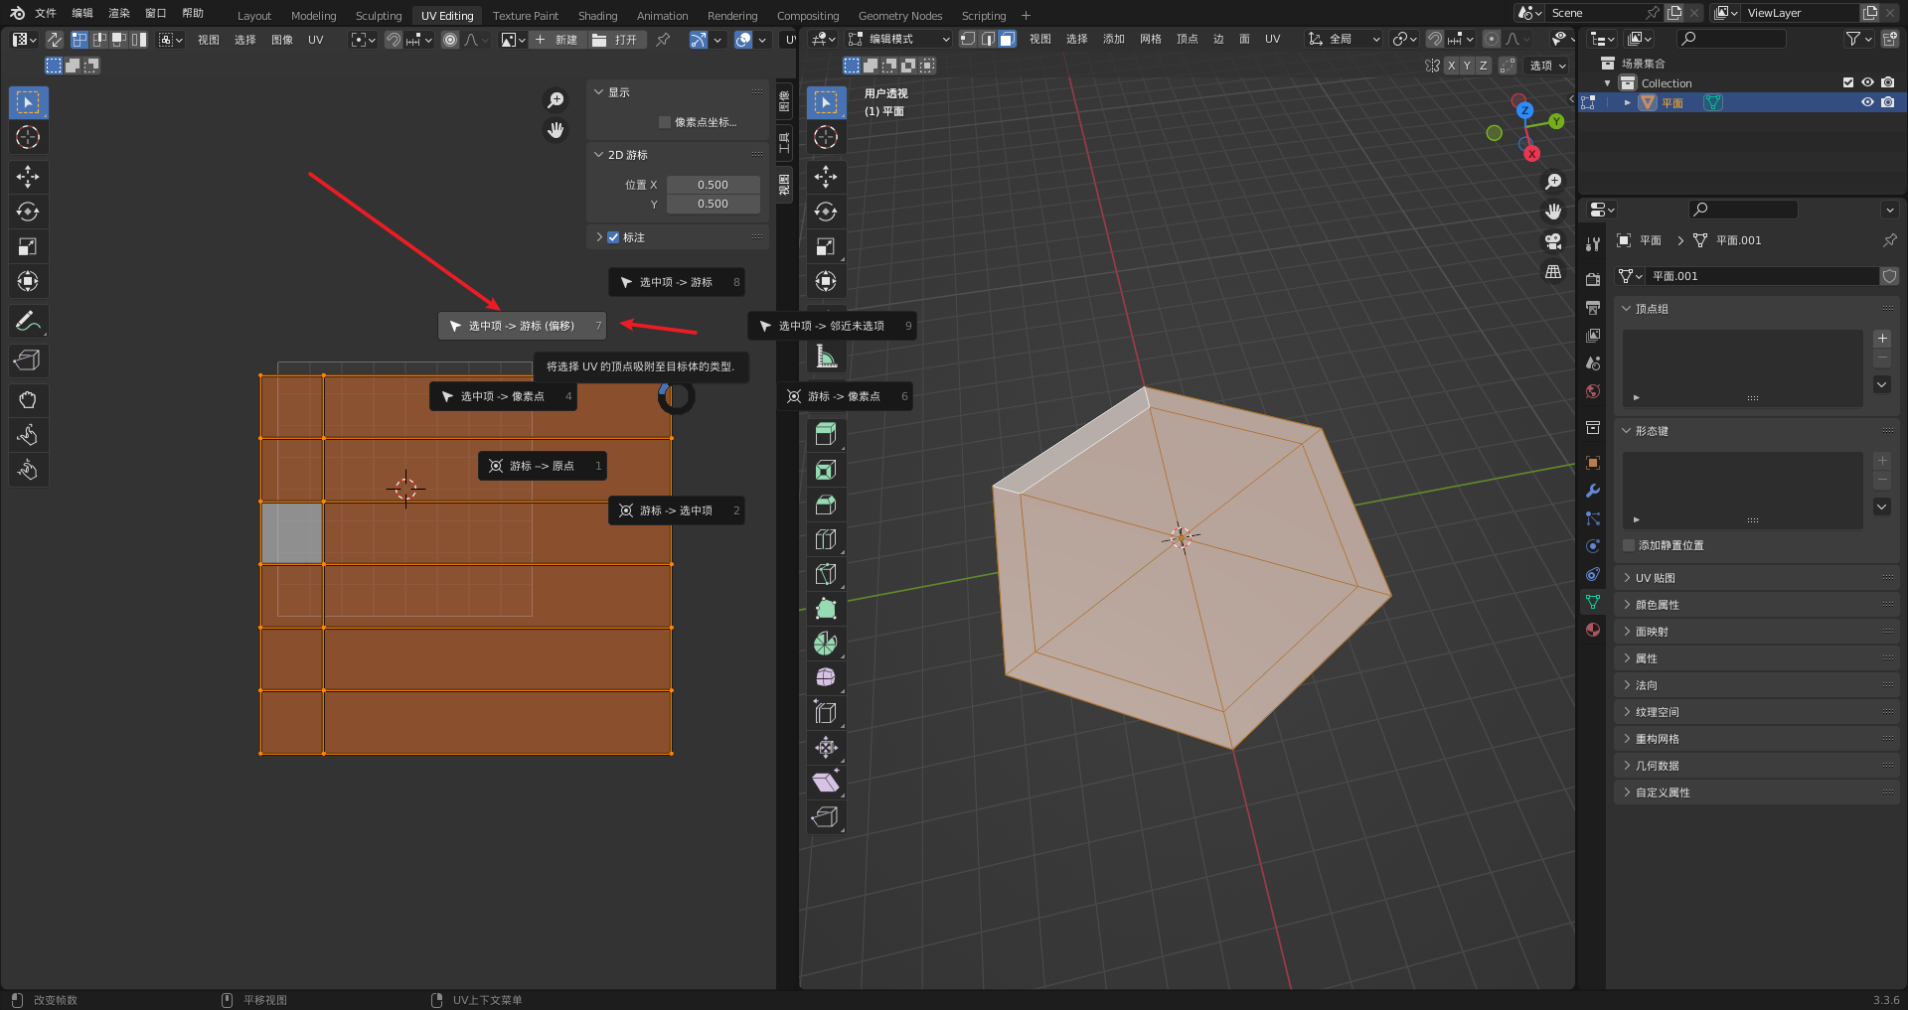Click the 新建 new image button
Image resolution: width=1908 pixels, height=1010 pixels.
(x=556, y=40)
